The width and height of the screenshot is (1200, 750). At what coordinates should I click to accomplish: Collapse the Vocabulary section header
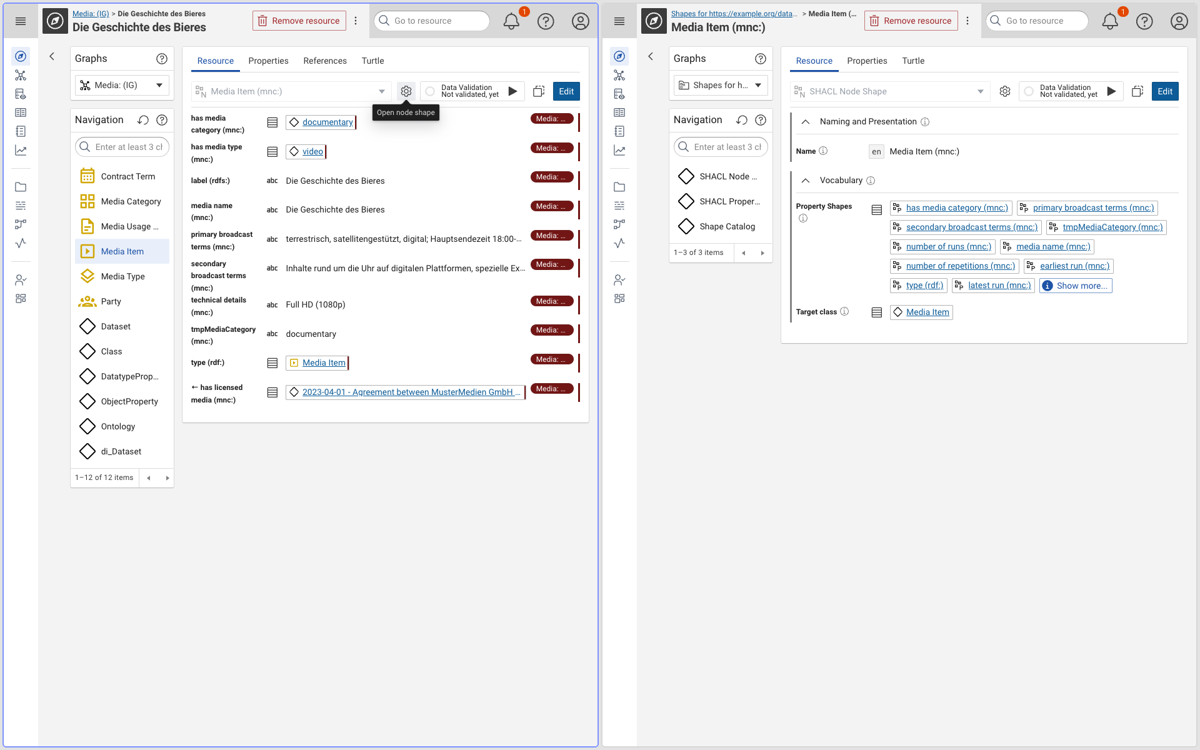[x=806, y=180]
